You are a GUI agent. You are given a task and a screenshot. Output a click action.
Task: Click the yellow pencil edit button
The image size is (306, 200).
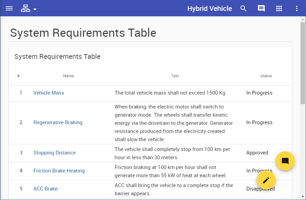click(x=266, y=180)
